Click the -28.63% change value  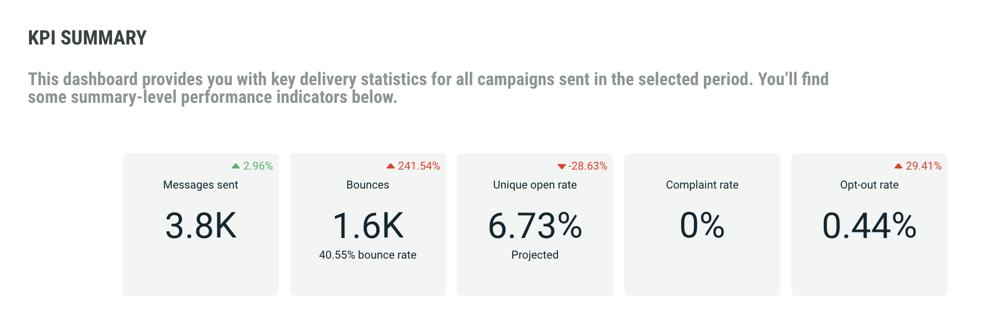588,166
